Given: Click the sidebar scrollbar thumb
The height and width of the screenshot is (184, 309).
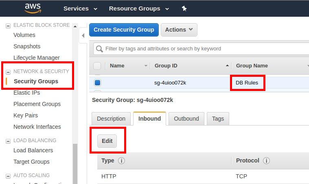Looking at the screenshot, I should tap(75, 164).
